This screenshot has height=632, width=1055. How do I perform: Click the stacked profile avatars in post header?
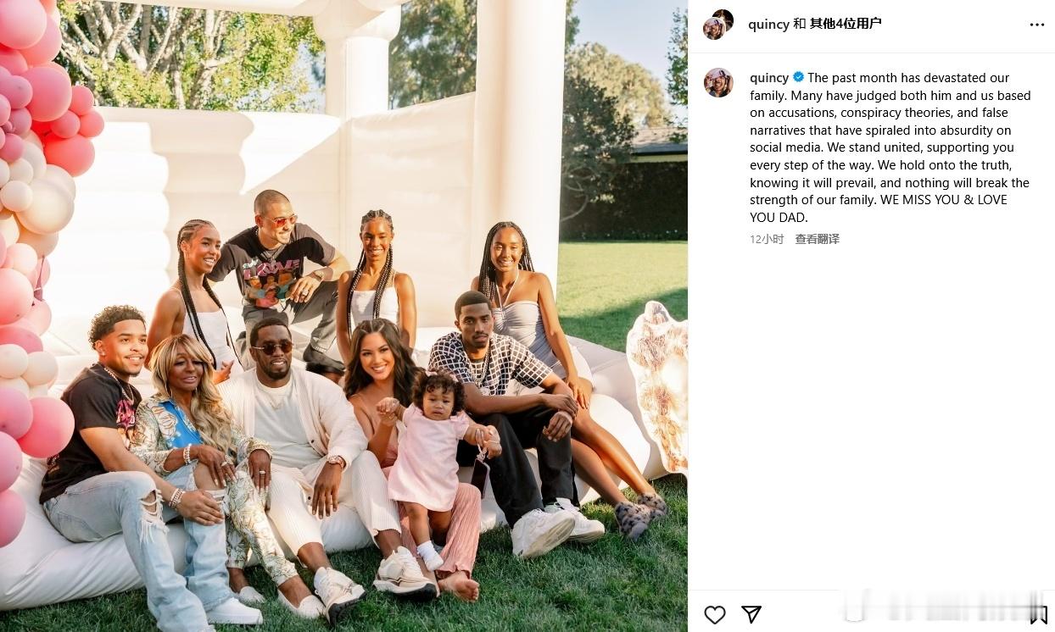click(x=718, y=25)
